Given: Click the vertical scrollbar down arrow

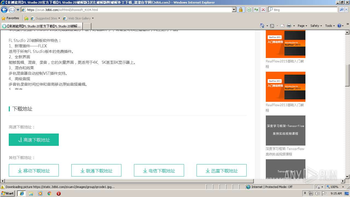Looking at the screenshot, I should [347, 177].
